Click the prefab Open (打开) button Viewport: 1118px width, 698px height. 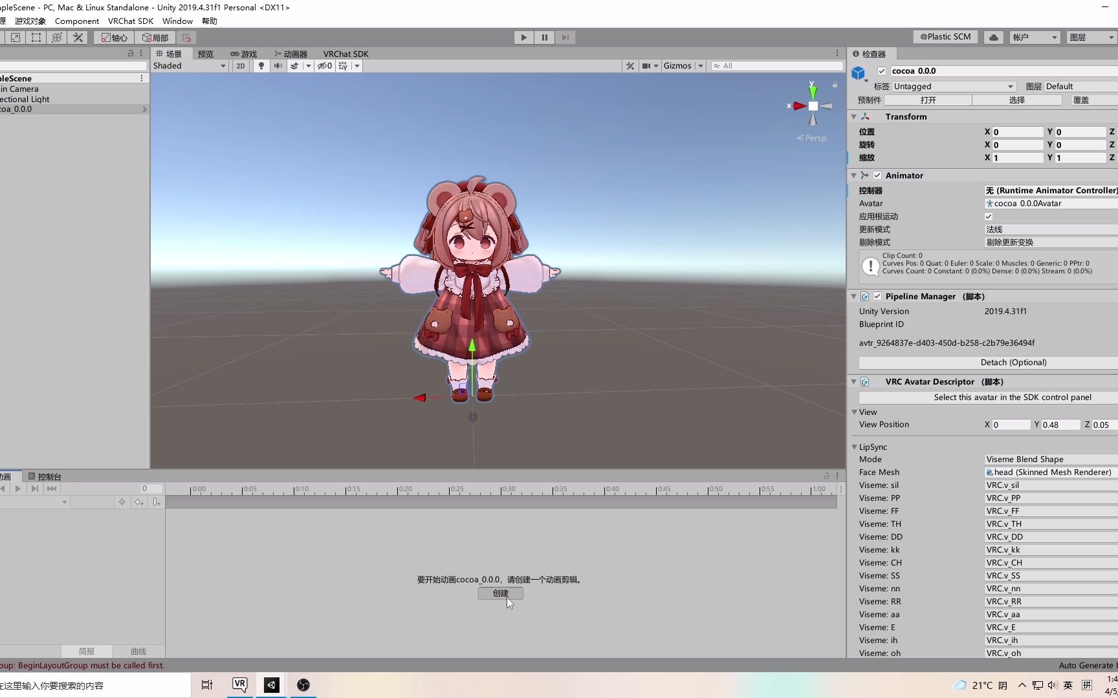[928, 100]
